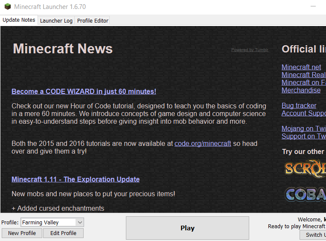326x241 pixels.
Task: Click the 'Try our other' games heading
Action: (304, 152)
